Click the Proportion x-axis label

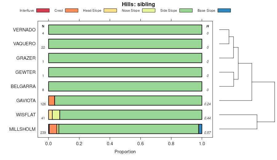click(125, 152)
